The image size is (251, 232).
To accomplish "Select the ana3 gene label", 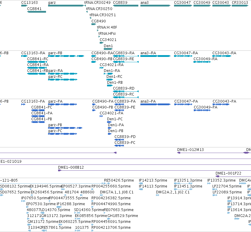I will (145, 3).
